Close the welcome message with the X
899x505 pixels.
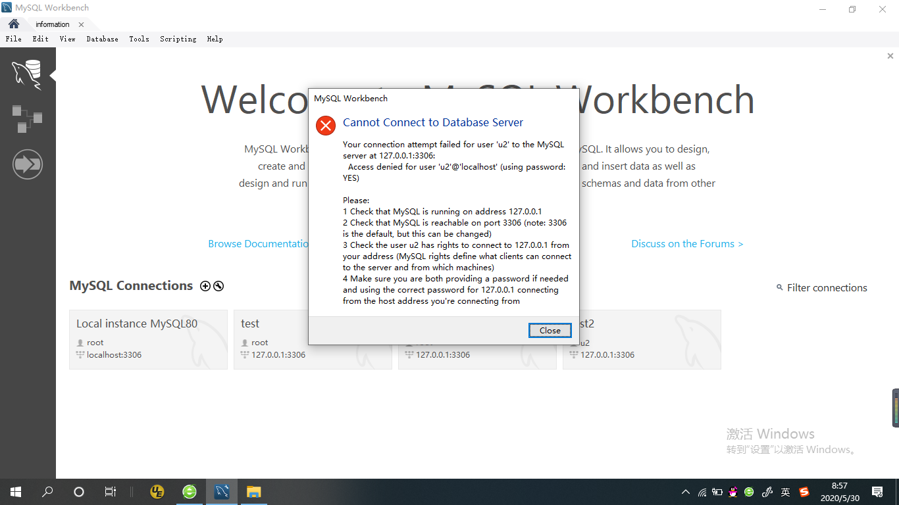tap(890, 57)
